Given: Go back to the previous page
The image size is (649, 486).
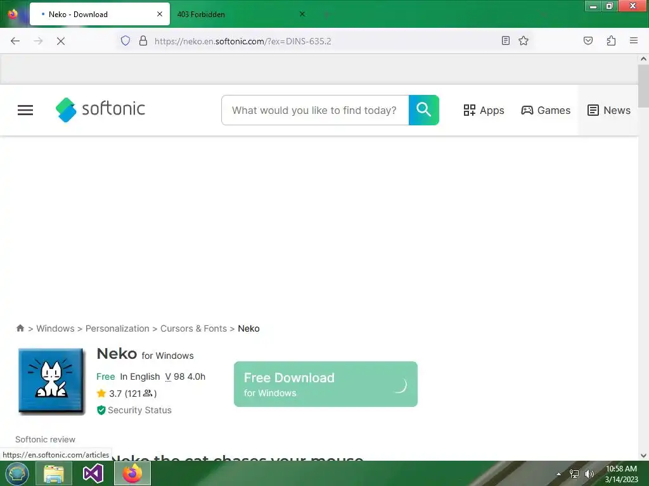Looking at the screenshot, I should click(15, 41).
